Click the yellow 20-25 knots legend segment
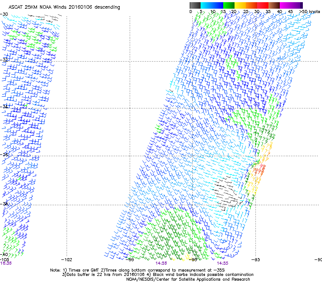The width and height of the screenshot is (322, 282). (x=240, y=5)
